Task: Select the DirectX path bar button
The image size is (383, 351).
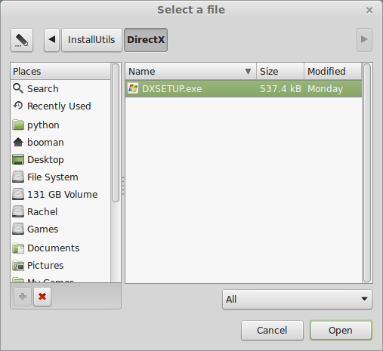Action: pos(146,40)
